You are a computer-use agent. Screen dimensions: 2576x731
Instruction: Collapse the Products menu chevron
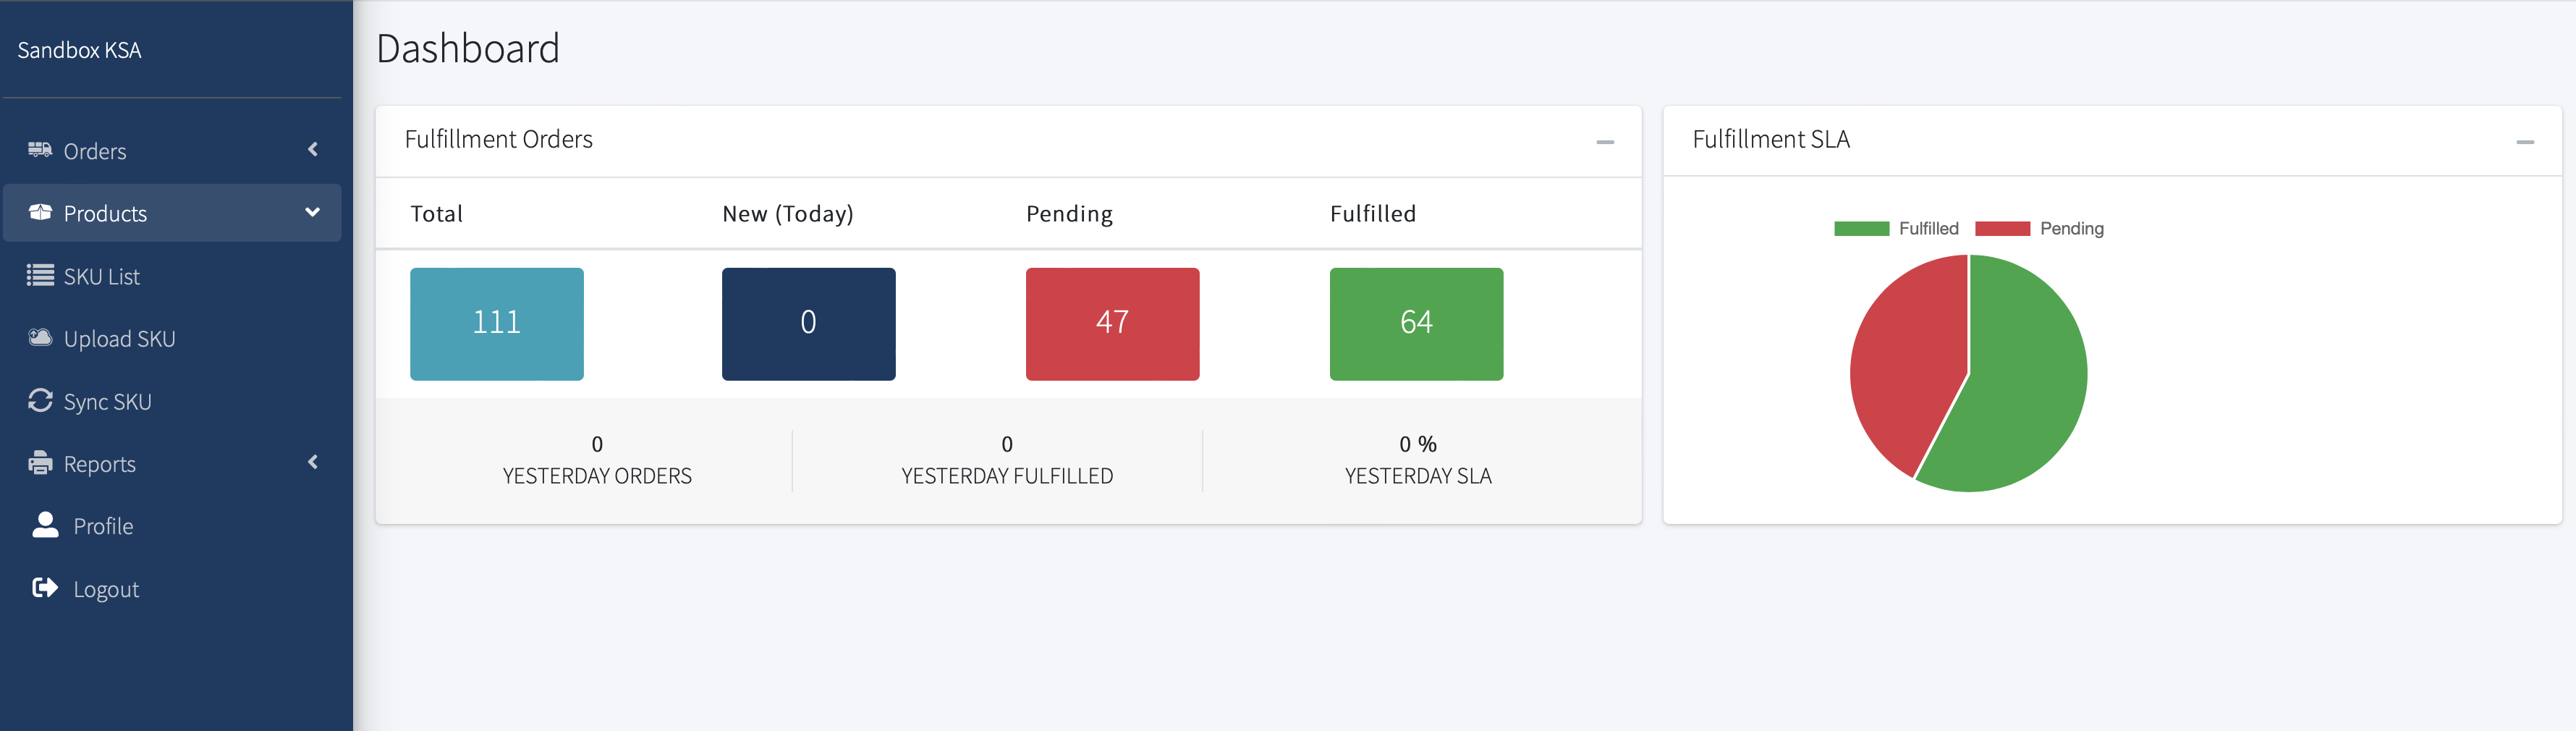(x=312, y=212)
